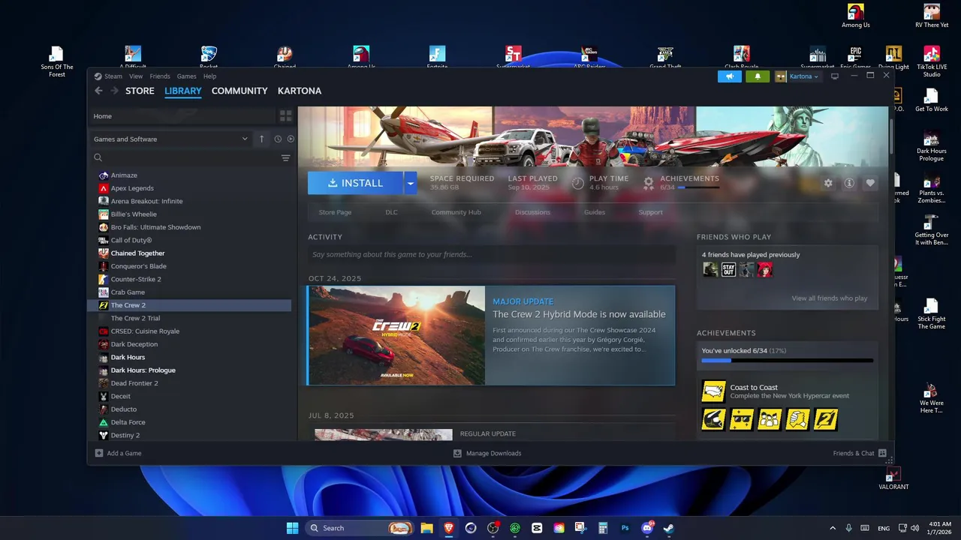Open Photoshop from the taskbar

[625, 528]
